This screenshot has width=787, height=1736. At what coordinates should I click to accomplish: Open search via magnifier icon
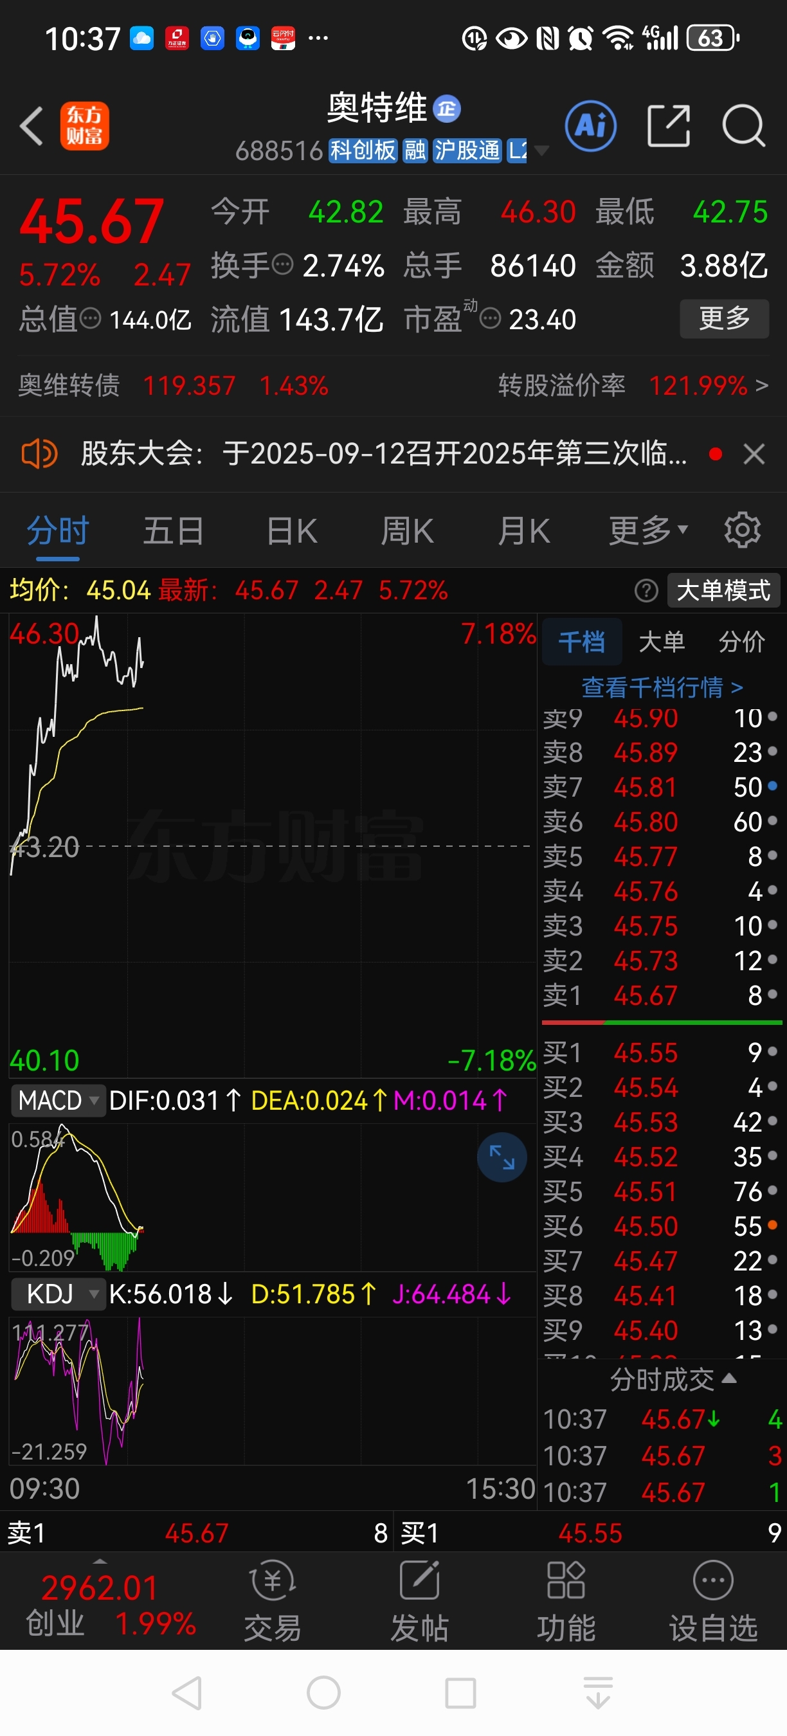(744, 126)
